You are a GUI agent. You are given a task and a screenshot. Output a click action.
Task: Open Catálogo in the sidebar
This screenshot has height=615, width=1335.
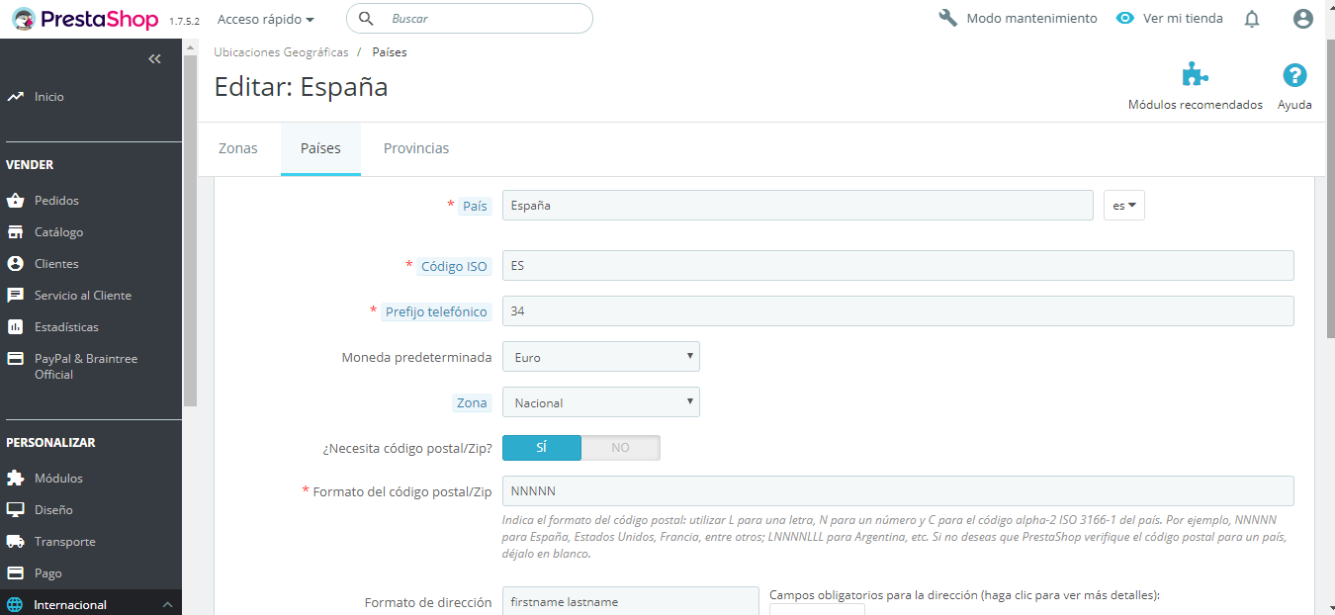[59, 232]
